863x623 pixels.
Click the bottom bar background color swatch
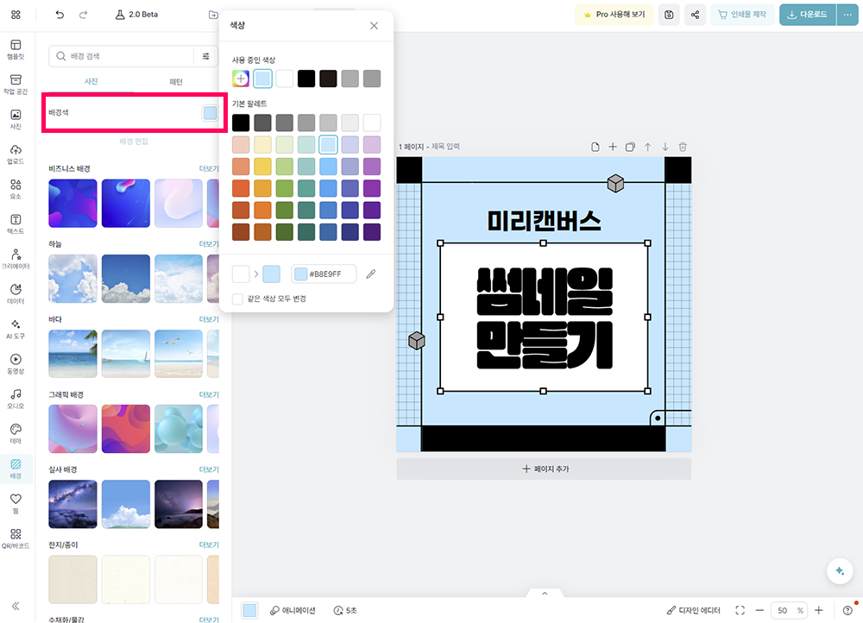[249, 610]
